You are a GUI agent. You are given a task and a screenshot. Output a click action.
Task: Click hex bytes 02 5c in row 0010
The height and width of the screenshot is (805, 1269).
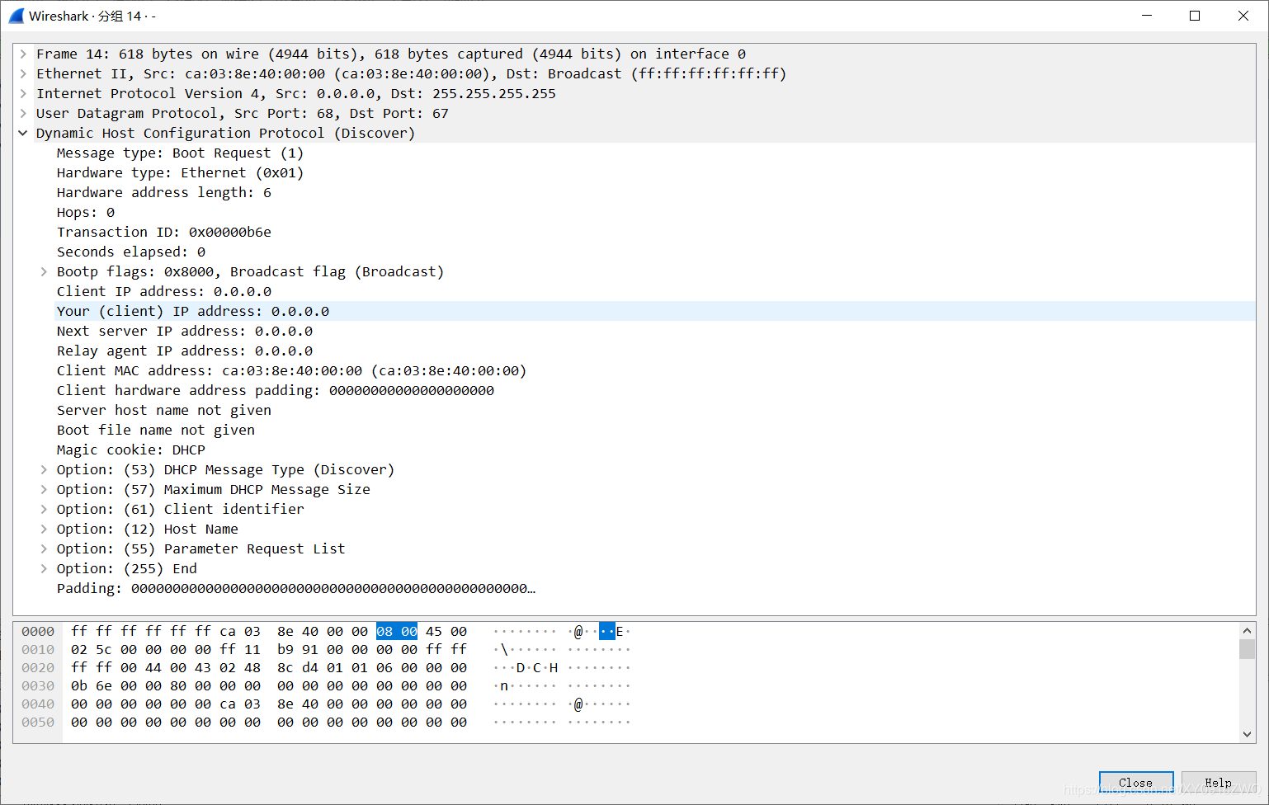(x=92, y=649)
